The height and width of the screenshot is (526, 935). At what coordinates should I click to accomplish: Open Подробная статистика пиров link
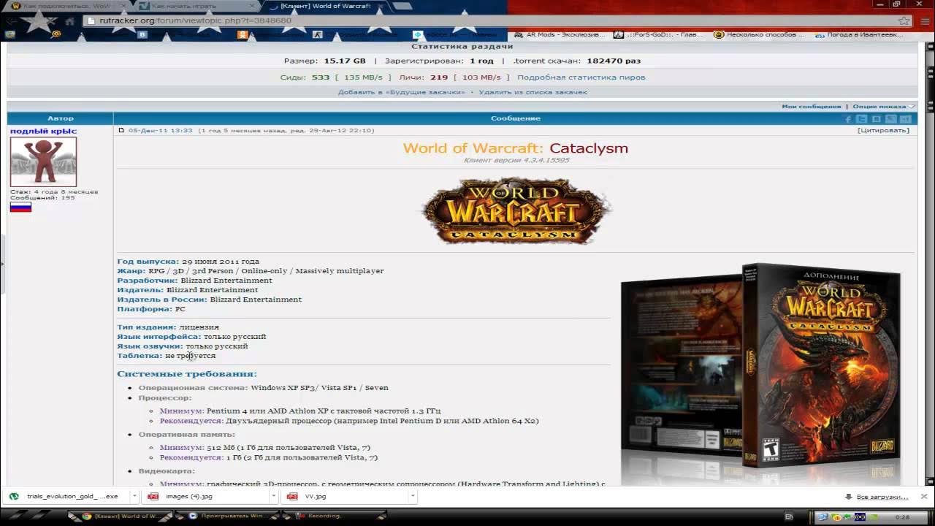[581, 77]
